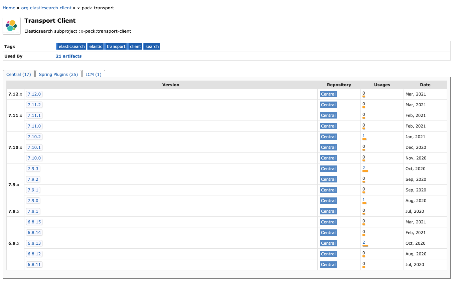This screenshot has height=281, width=454.
Task: Click Central repository badge for 7.9.3
Action: [x=328, y=169]
